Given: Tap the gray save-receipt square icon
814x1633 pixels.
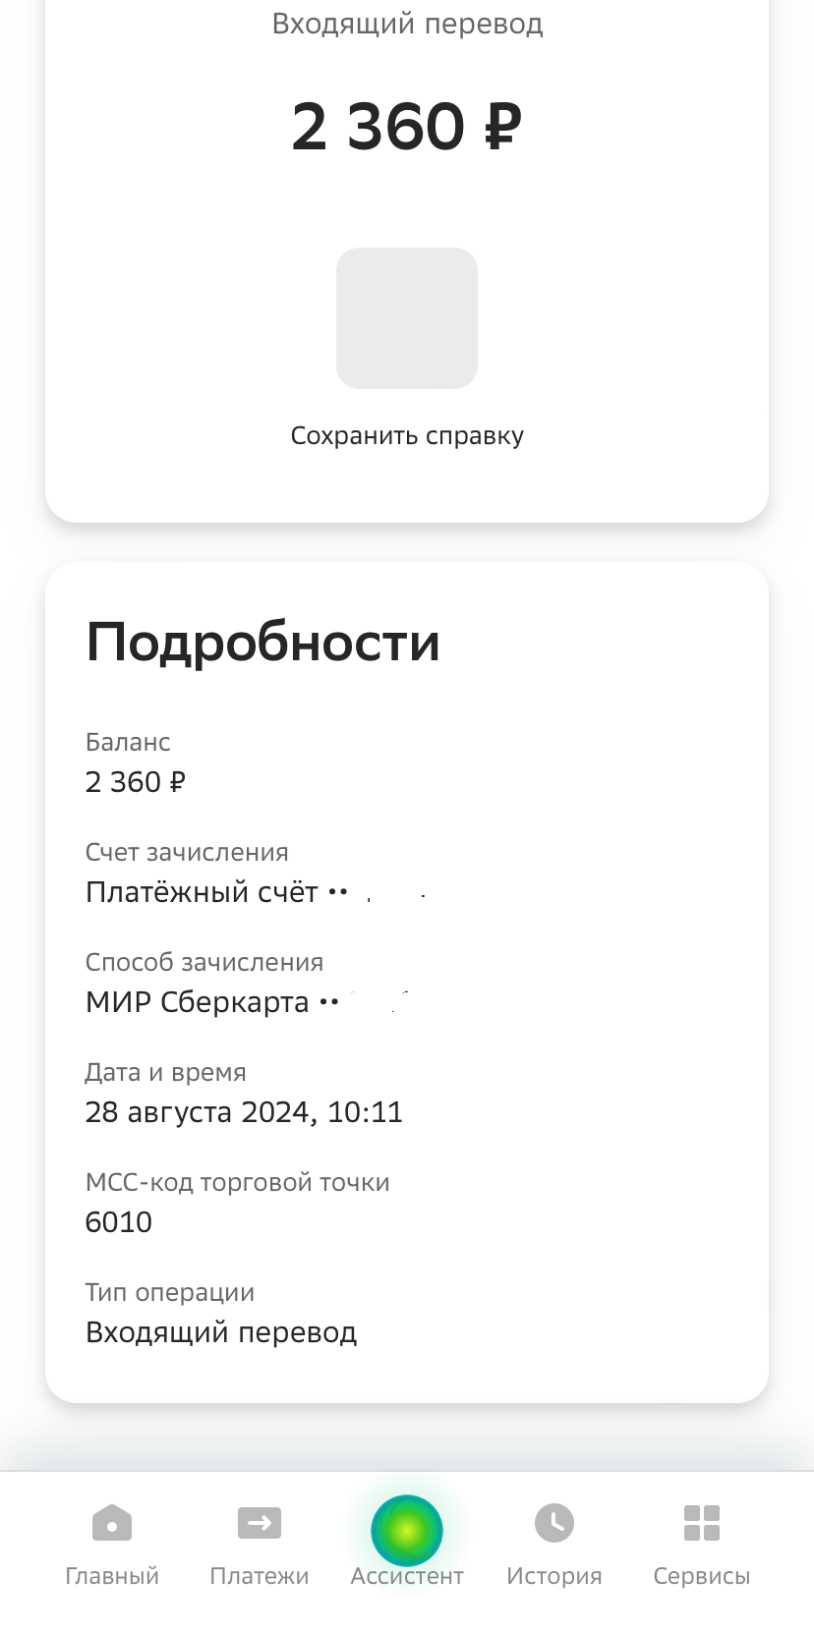Looking at the screenshot, I should click(x=407, y=318).
